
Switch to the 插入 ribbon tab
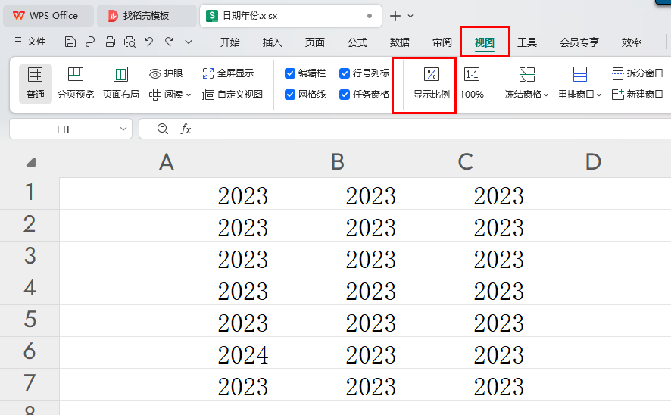273,42
